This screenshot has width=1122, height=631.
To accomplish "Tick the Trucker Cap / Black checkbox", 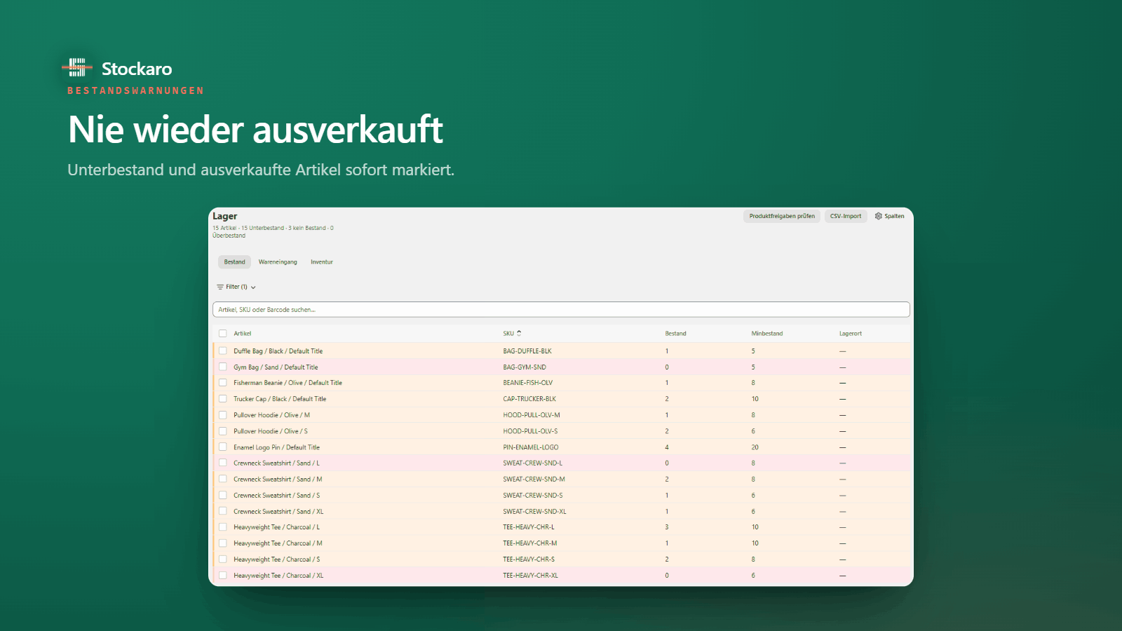I will pyautogui.click(x=223, y=399).
